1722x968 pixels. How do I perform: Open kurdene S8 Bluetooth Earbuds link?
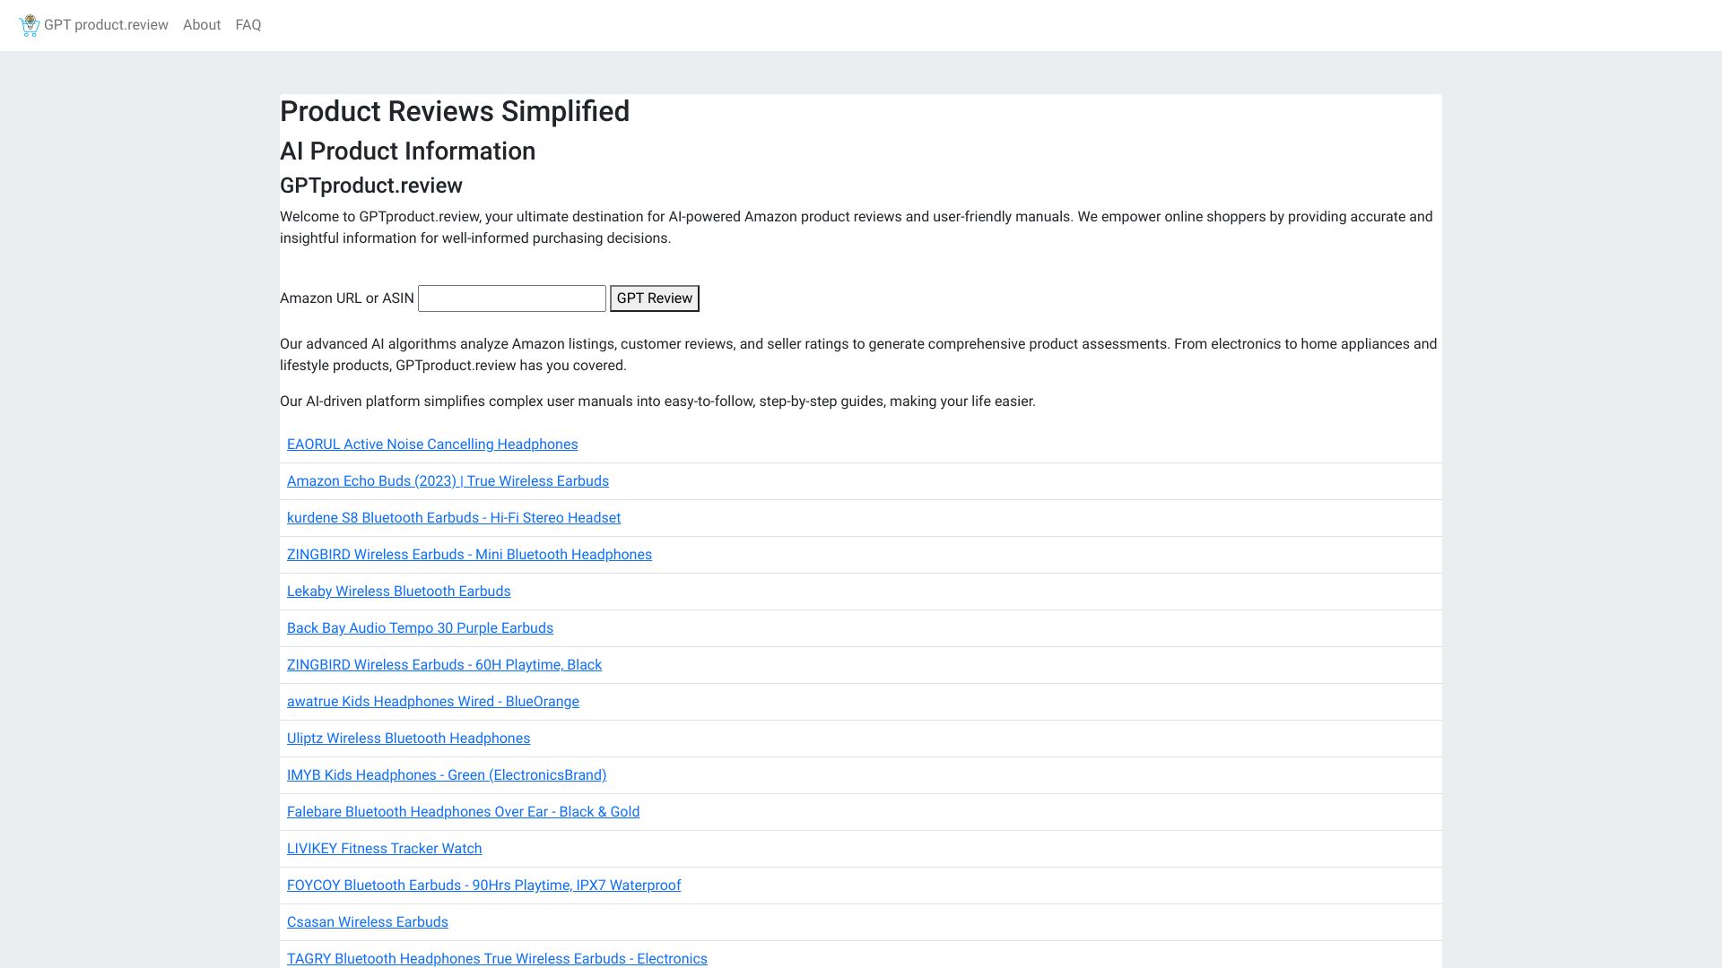click(x=453, y=518)
